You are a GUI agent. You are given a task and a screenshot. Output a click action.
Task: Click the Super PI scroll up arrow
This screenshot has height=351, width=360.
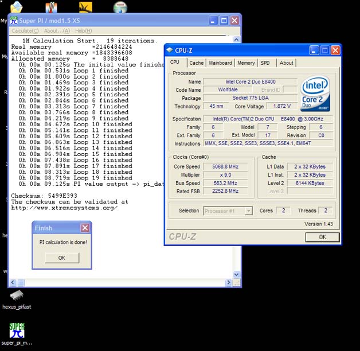(x=236, y=40)
